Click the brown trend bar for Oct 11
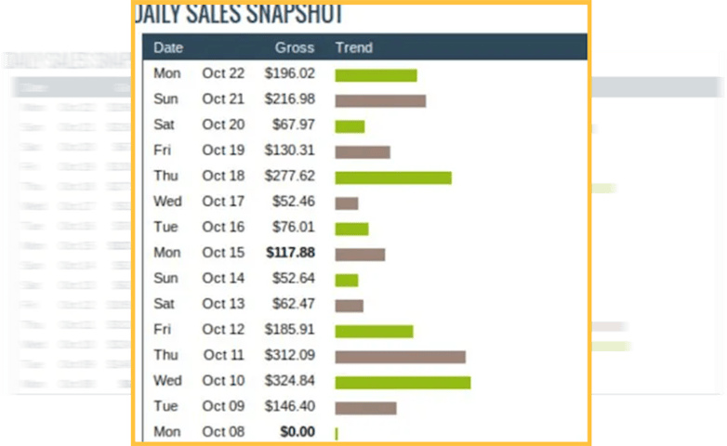 [x=400, y=356]
